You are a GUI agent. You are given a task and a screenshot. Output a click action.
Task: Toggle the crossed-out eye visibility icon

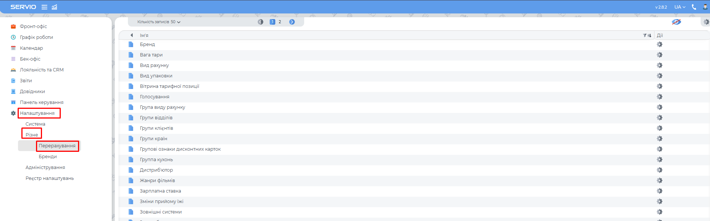pos(676,22)
